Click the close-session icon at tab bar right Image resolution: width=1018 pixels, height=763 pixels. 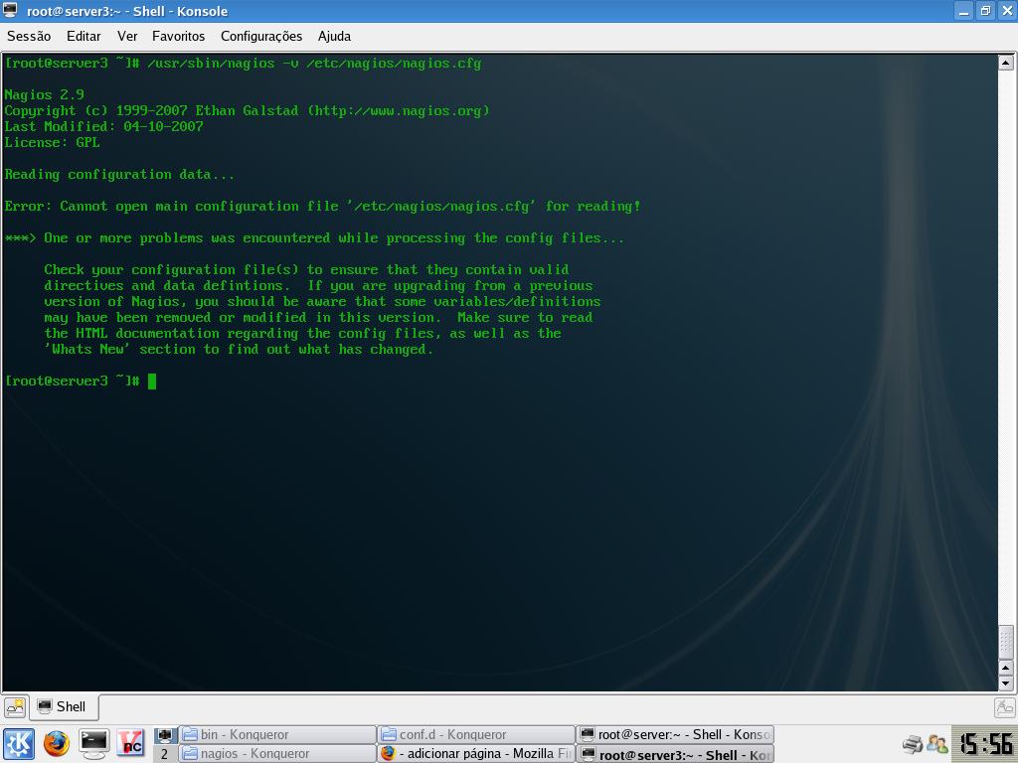point(1004,707)
